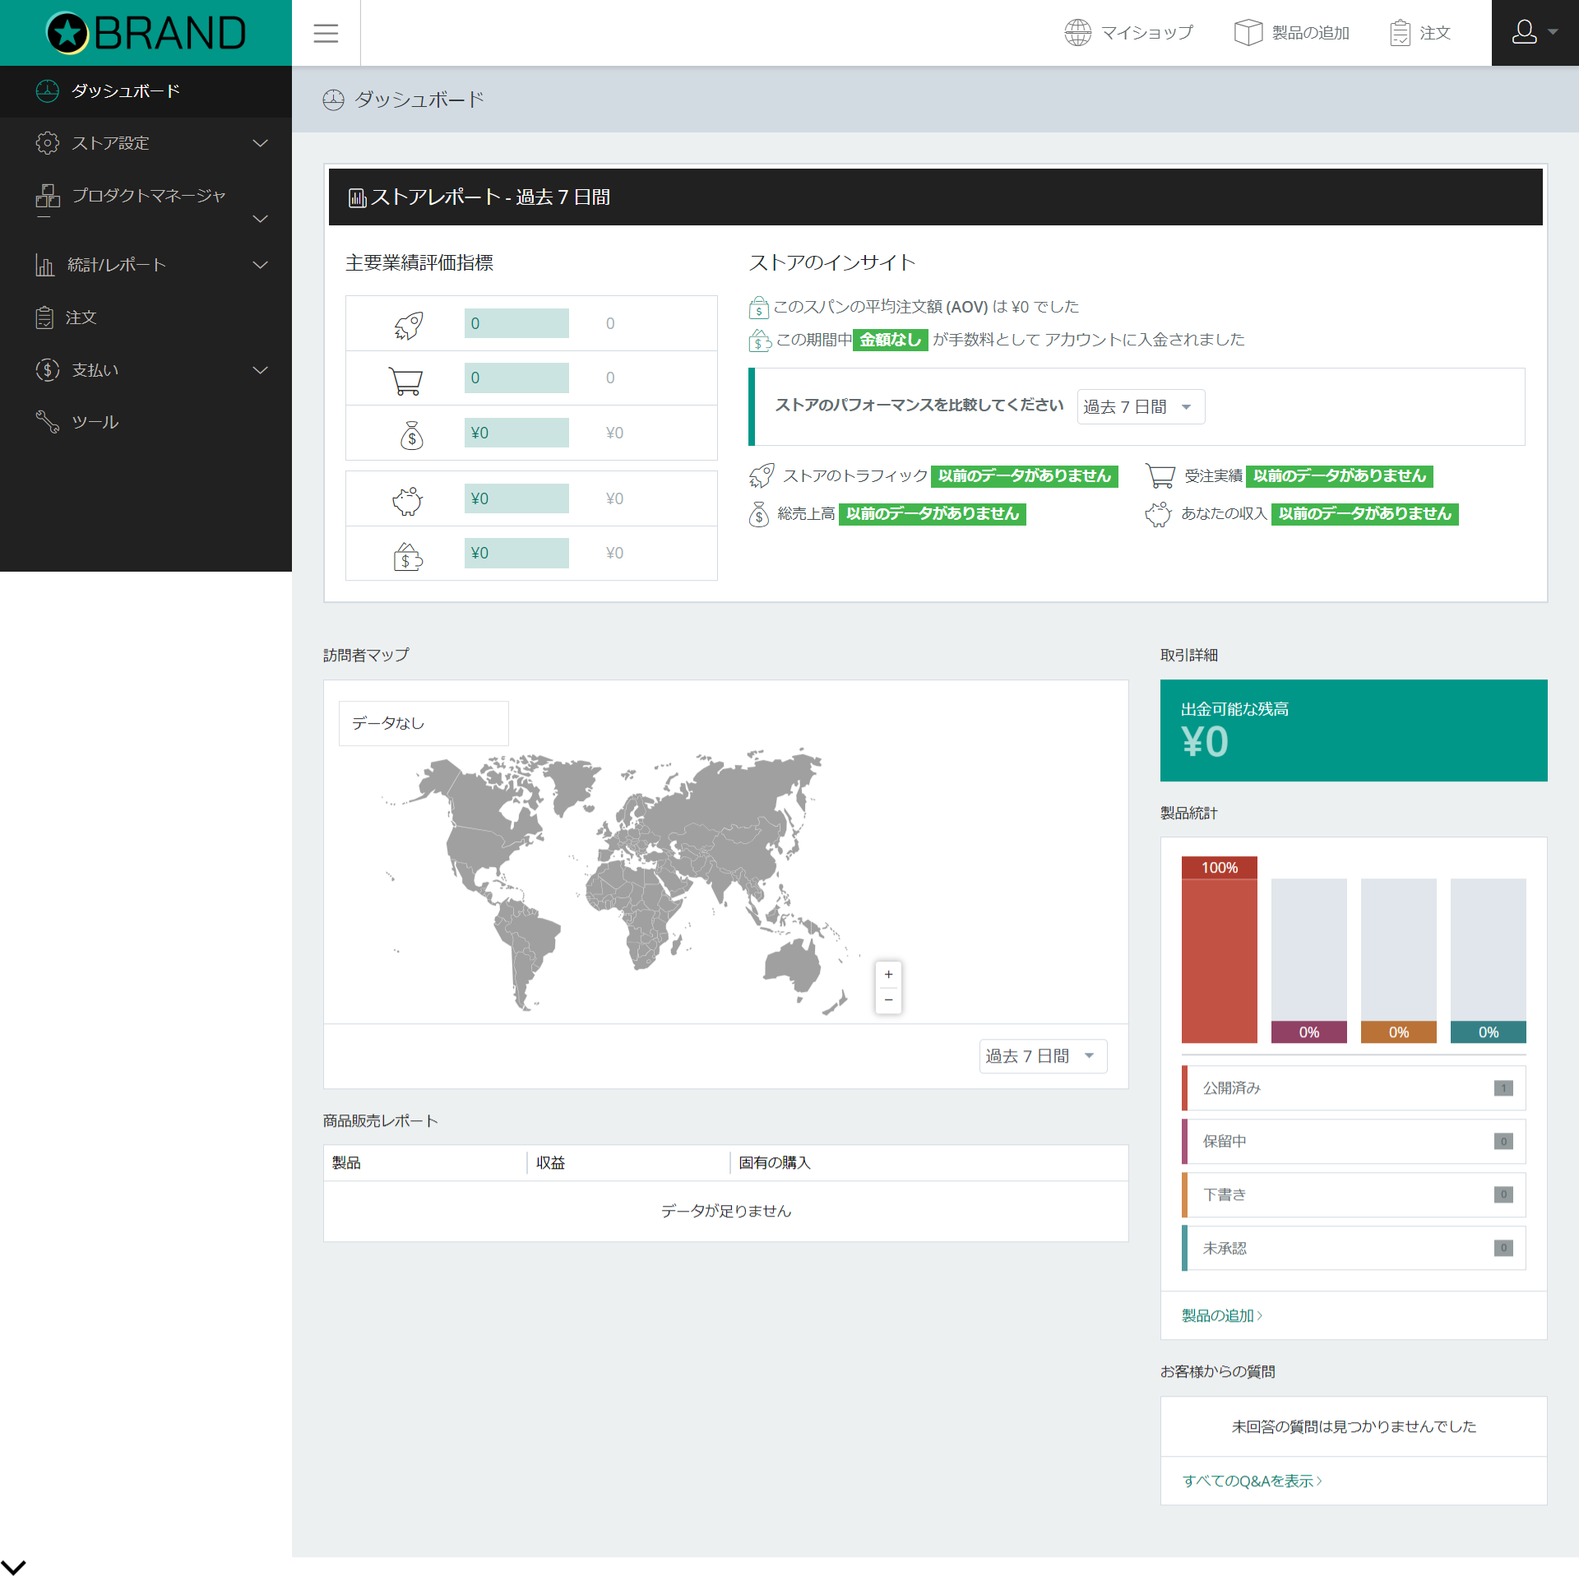Click the すべてのQ&Aを表示 link
Image resolution: width=1579 pixels, height=1576 pixels.
[1251, 1481]
